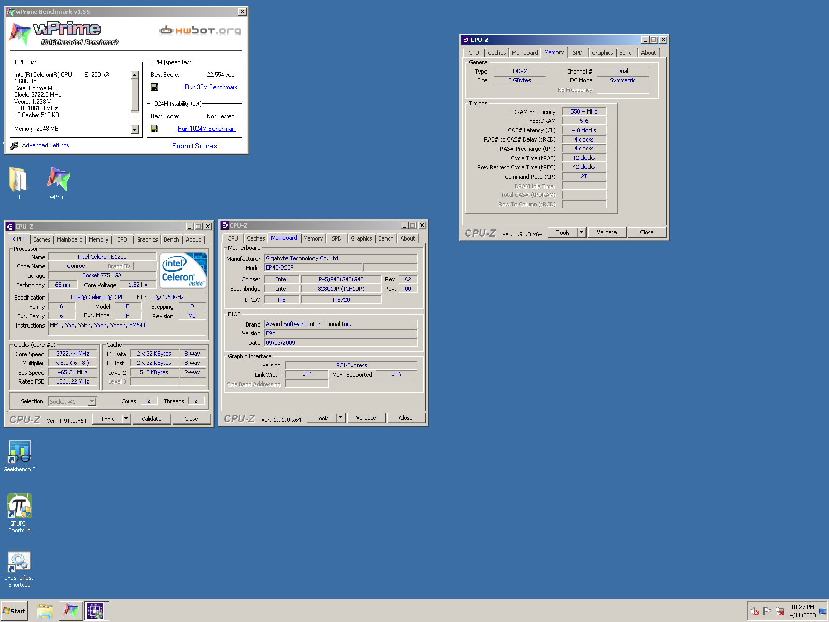Open Memory tab in CPU-Z Mainboard window

[x=313, y=238]
